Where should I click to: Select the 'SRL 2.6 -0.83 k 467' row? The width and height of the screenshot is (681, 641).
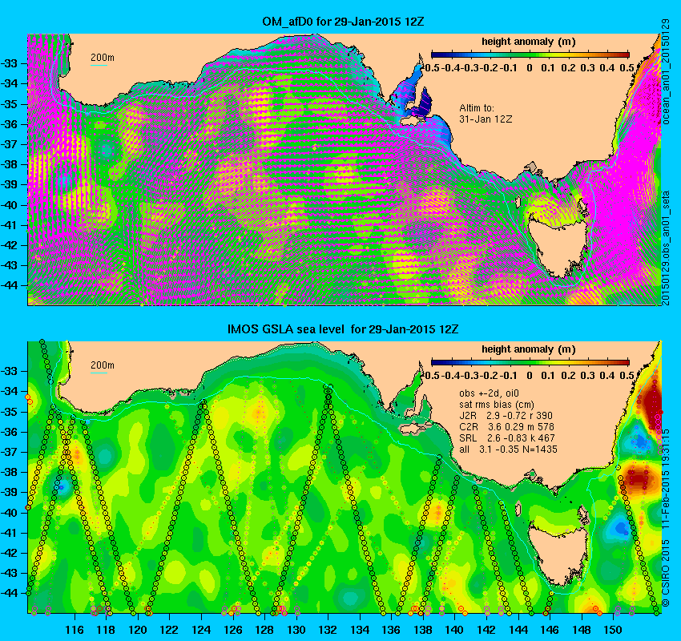507,438
